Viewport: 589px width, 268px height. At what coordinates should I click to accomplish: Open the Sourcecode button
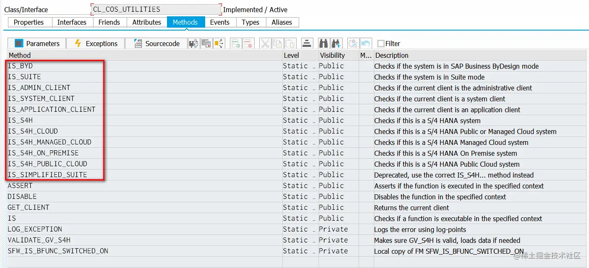[x=156, y=44]
